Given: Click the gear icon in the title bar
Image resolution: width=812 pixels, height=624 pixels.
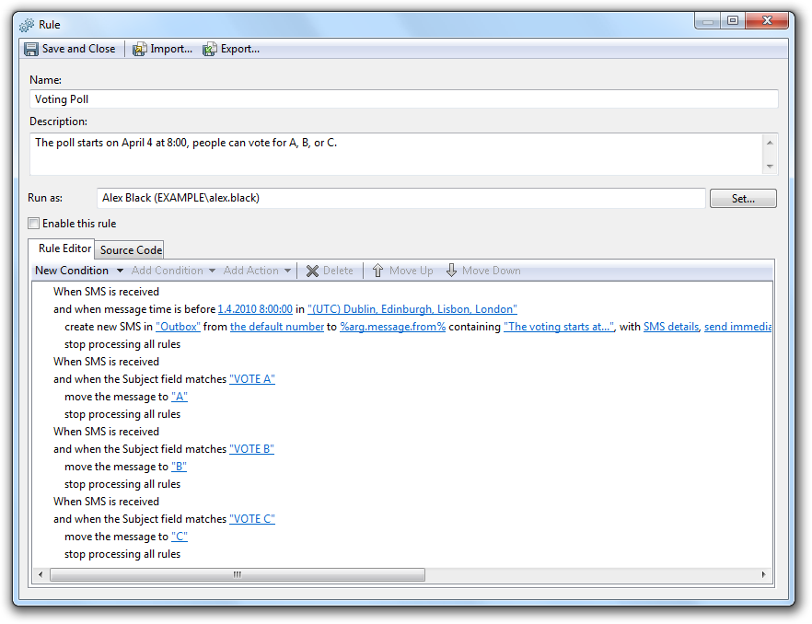Looking at the screenshot, I should coord(27,24).
